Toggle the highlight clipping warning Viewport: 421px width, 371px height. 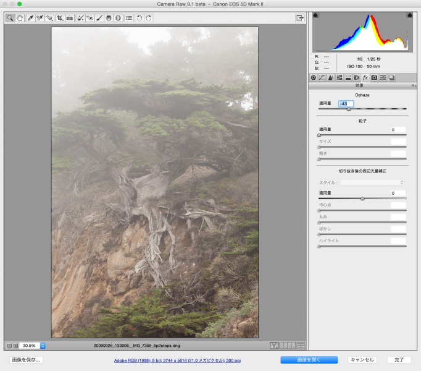(x=410, y=15)
